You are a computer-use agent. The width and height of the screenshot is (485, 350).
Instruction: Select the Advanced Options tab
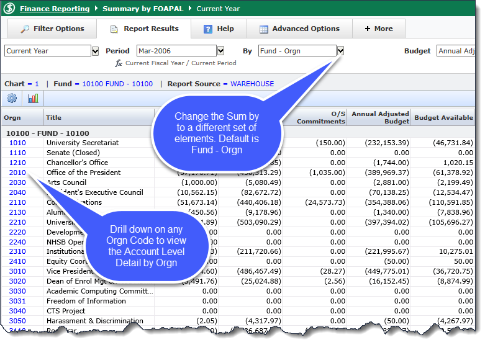[299, 29]
